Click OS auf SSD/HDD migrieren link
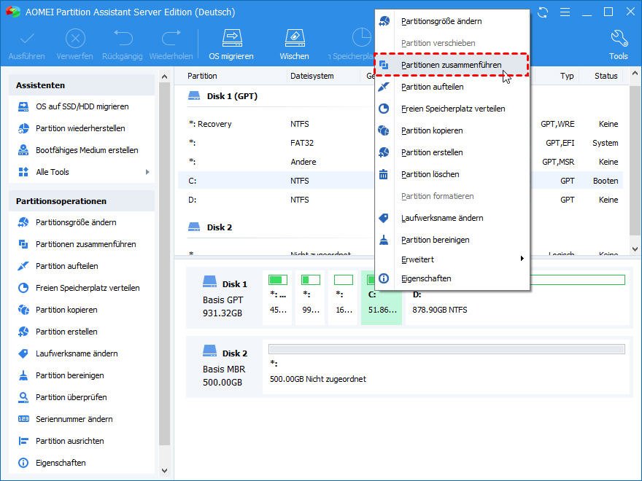 click(82, 106)
